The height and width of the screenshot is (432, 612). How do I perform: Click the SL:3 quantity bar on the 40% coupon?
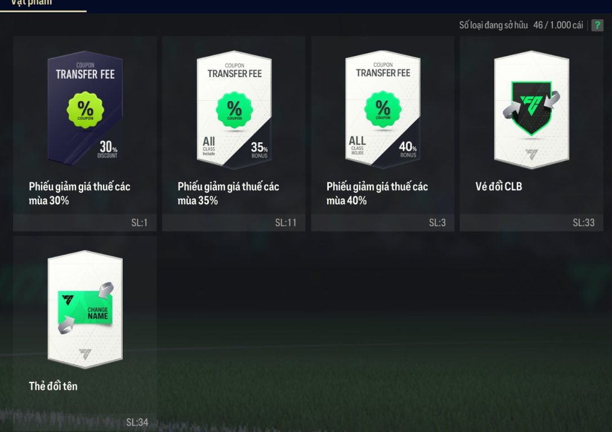[x=382, y=223]
